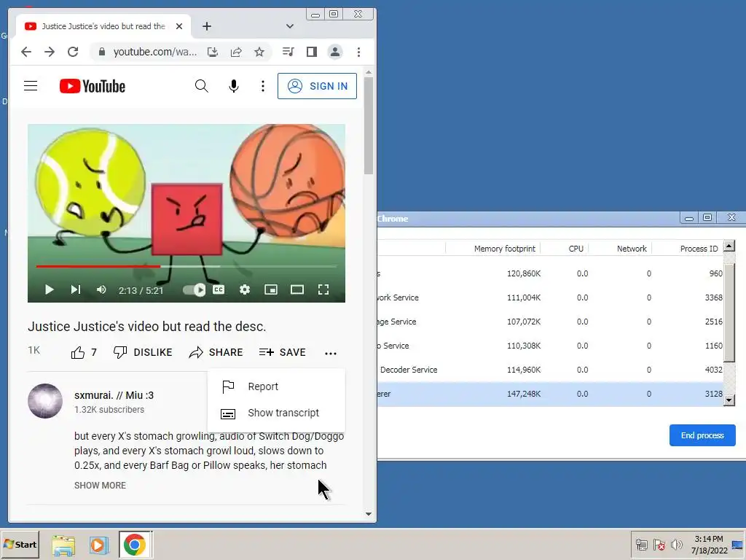Go back with Chrome's back arrow
The width and height of the screenshot is (746, 560).
click(26, 52)
